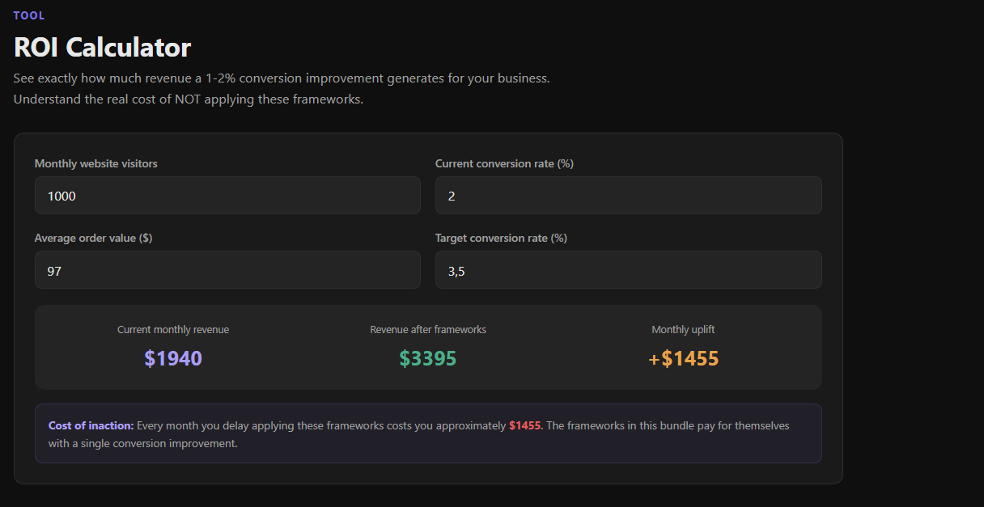Click the Target conversion rate input field
This screenshot has height=507, width=984.
click(x=629, y=270)
